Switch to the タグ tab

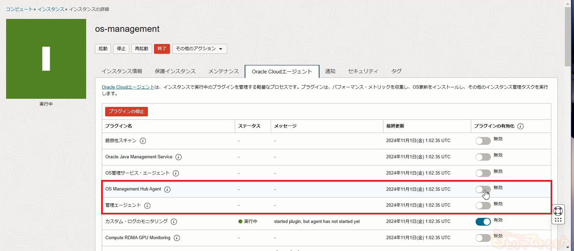[x=396, y=71]
